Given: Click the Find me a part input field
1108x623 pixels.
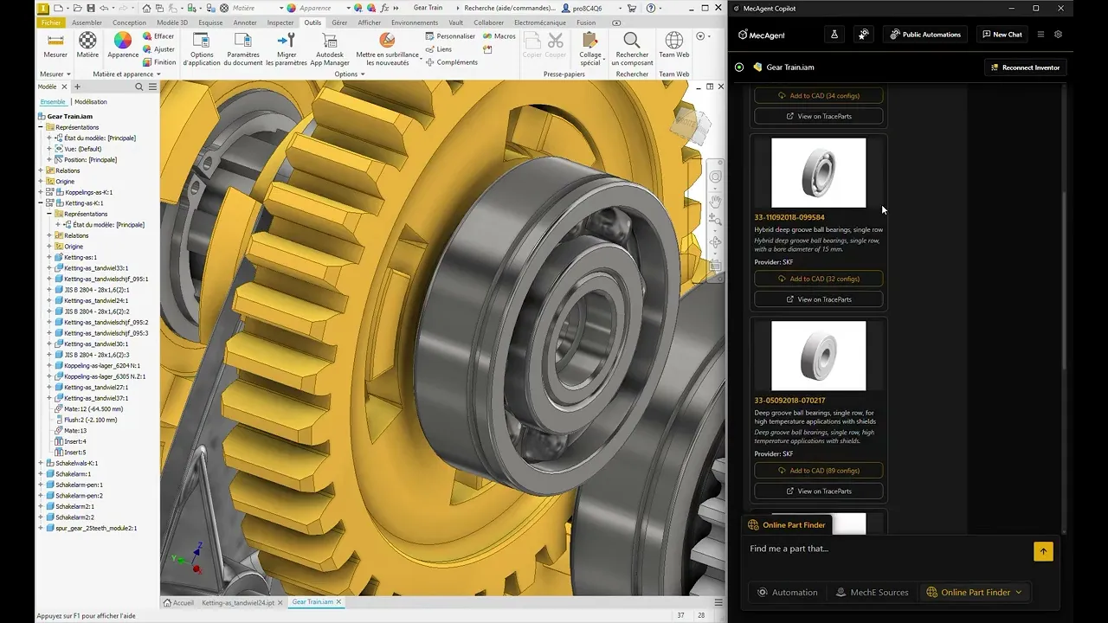Looking at the screenshot, I should pyautogui.click(x=887, y=549).
